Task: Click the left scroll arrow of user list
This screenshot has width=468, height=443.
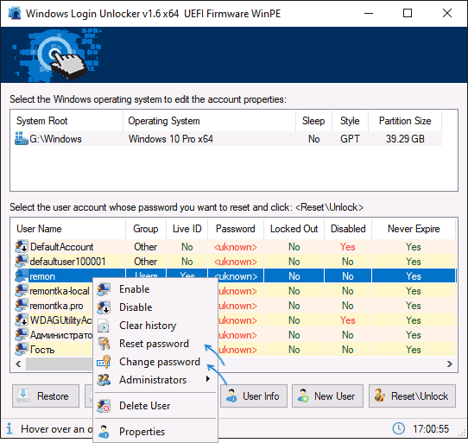Action: point(18,364)
